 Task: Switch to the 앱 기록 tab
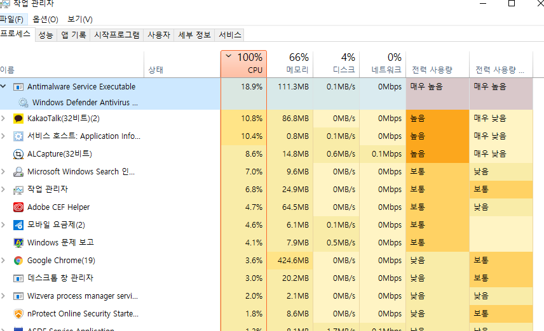74,35
